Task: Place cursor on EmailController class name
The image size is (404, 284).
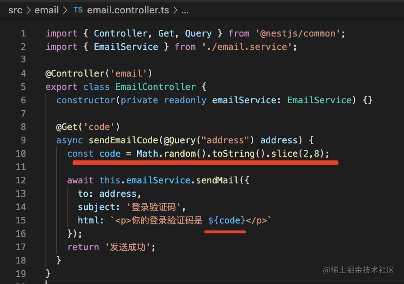Action: click(156, 87)
